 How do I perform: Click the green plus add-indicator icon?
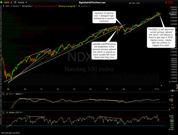click(1, 2)
